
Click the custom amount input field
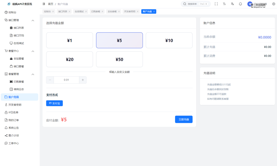point(66,80)
